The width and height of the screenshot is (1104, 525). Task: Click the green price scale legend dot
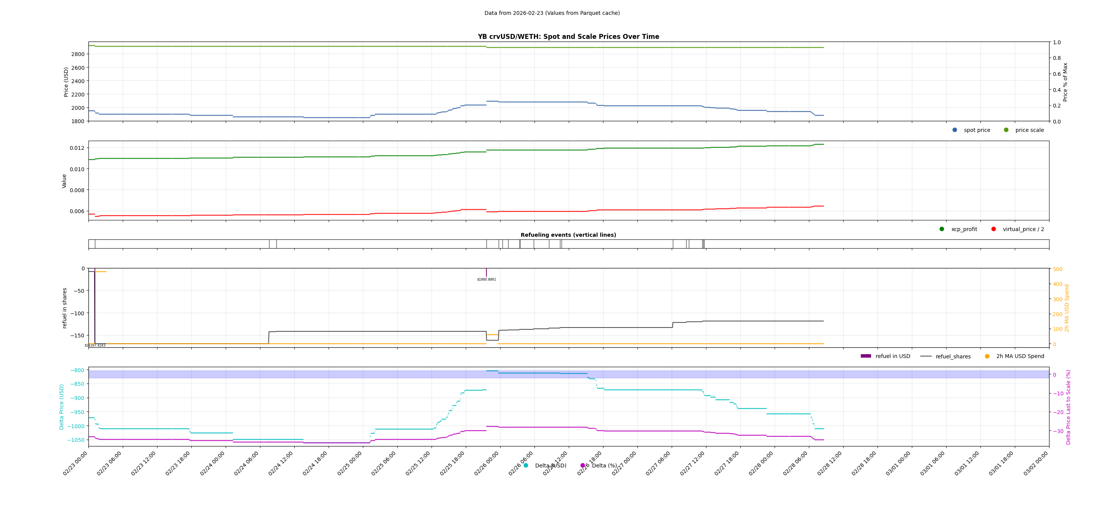tap(1006, 130)
